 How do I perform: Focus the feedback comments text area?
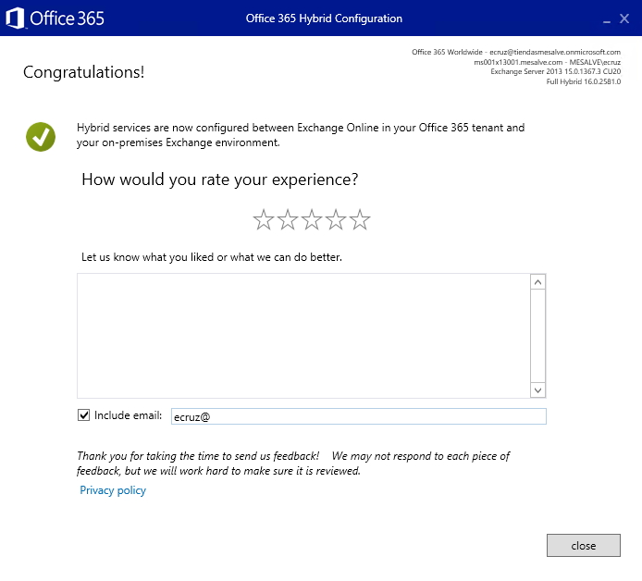(303, 336)
